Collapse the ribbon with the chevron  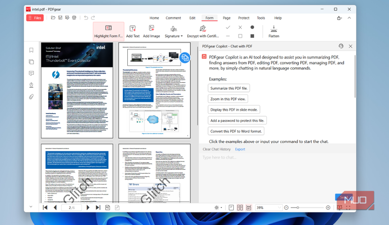point(349,18)
